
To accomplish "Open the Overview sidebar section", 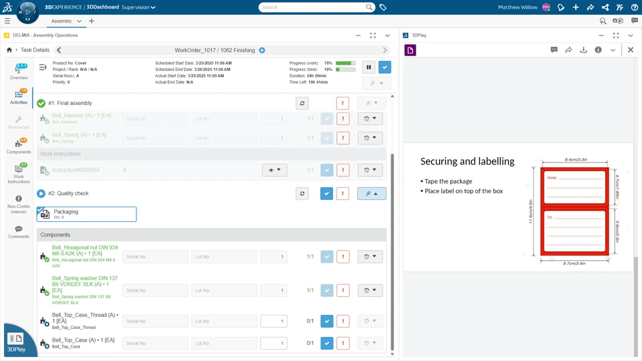I will tap(19, 72).
